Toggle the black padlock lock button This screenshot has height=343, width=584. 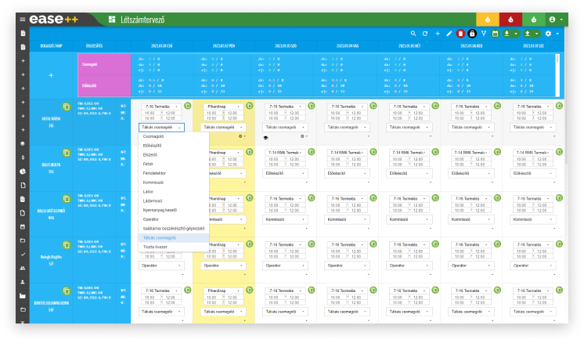click(x=472, y=34)
